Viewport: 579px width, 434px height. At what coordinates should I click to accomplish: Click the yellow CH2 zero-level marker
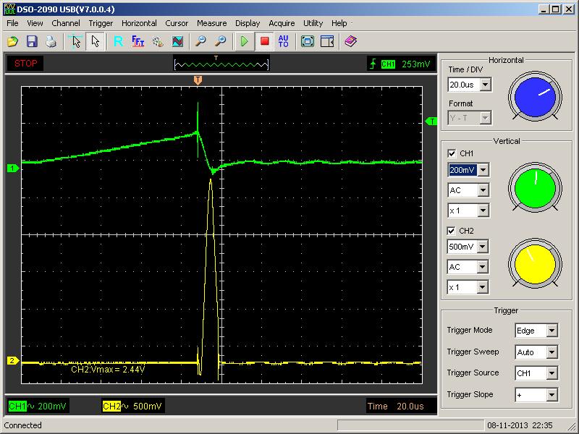pos(13,360)
